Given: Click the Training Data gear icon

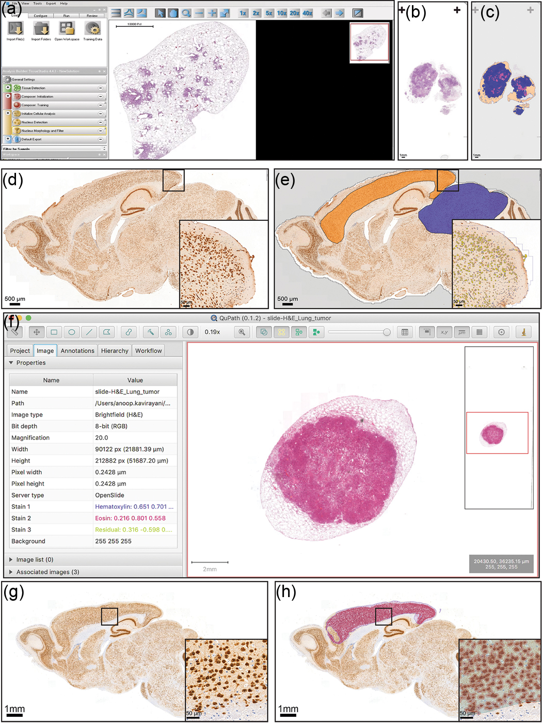Looking at the screenshot, I should tap(93, 28).
